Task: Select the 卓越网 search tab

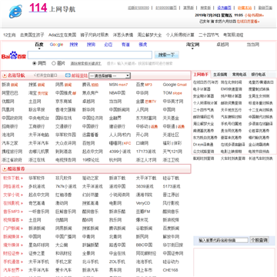Action: point(222,45)
